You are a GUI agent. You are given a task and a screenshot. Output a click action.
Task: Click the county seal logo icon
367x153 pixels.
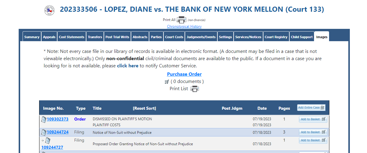pos(49,10)
